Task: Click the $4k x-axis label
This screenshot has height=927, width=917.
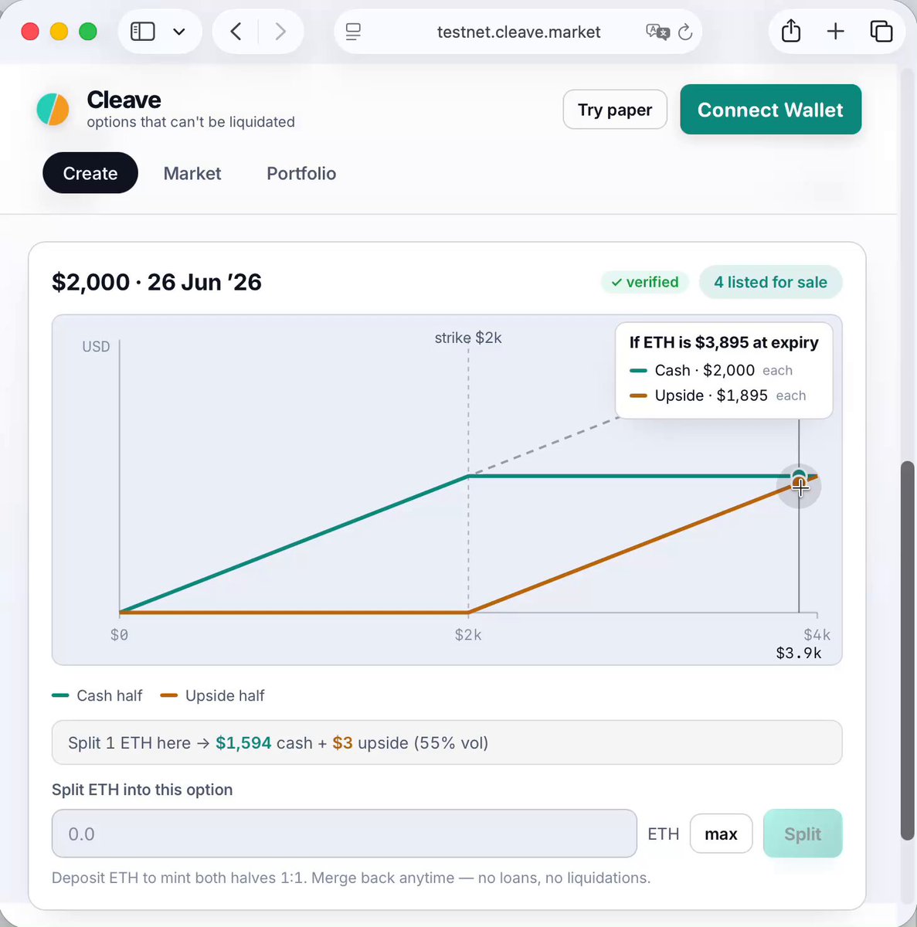Action: click(817, 635)
